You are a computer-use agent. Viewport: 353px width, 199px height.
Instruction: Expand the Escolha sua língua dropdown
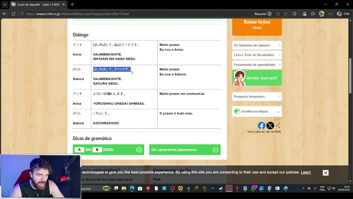coord(257,111)
